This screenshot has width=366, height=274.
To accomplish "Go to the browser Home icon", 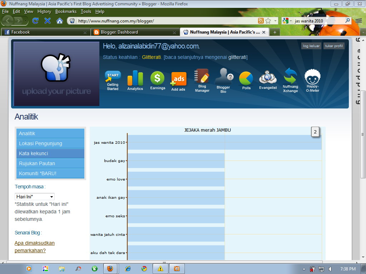I will coord(60,21).
